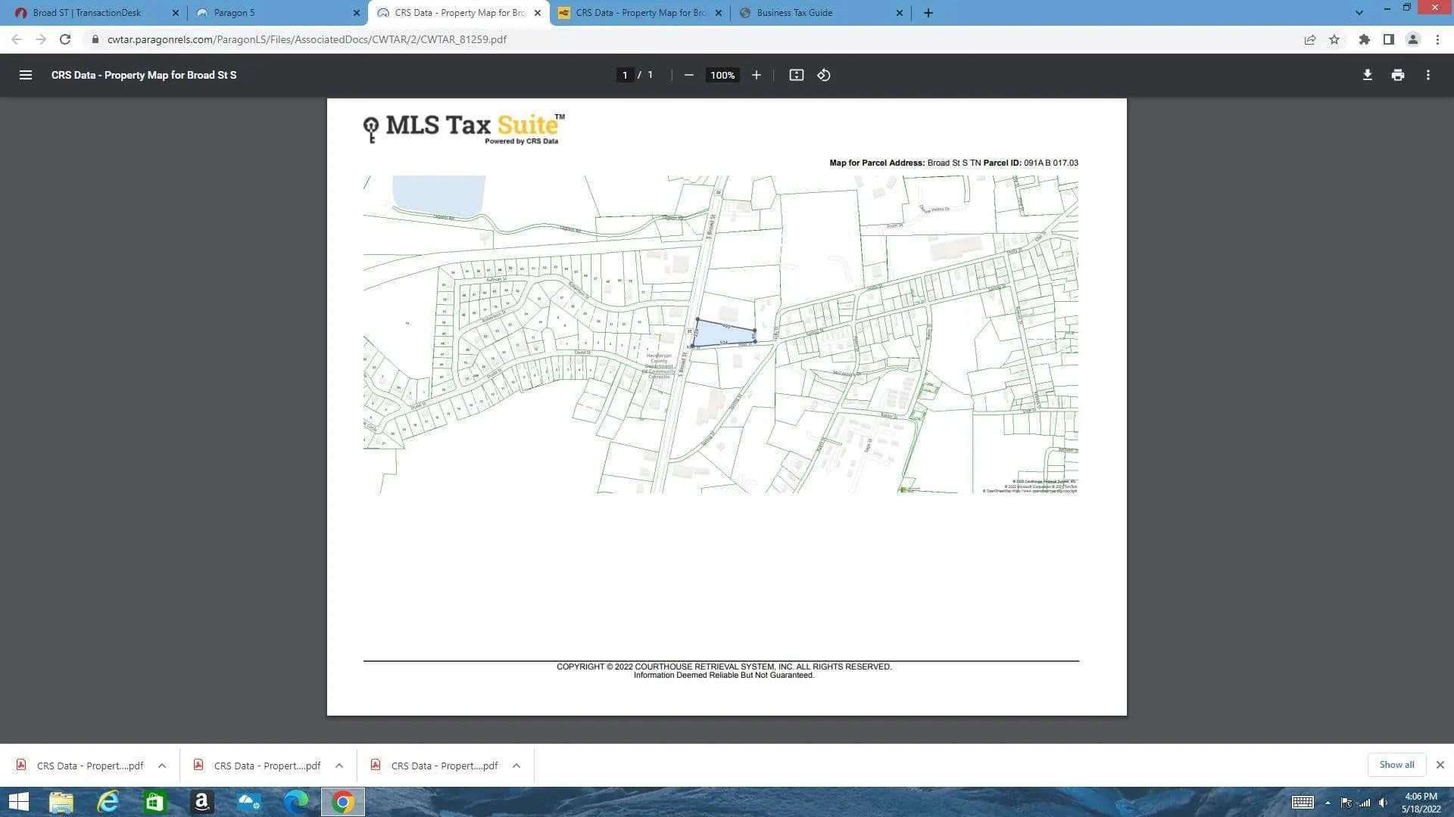
Task: Print the property map PDF
Action: coord(1397,75)
